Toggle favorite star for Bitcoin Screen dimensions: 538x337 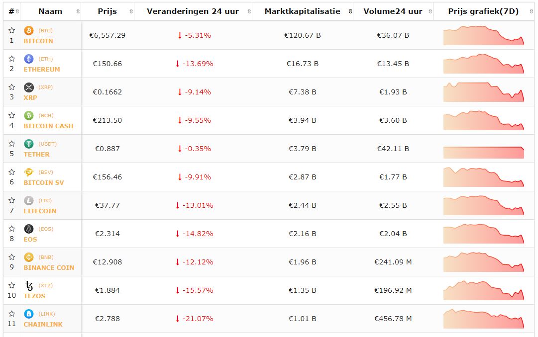click(12, 31)
